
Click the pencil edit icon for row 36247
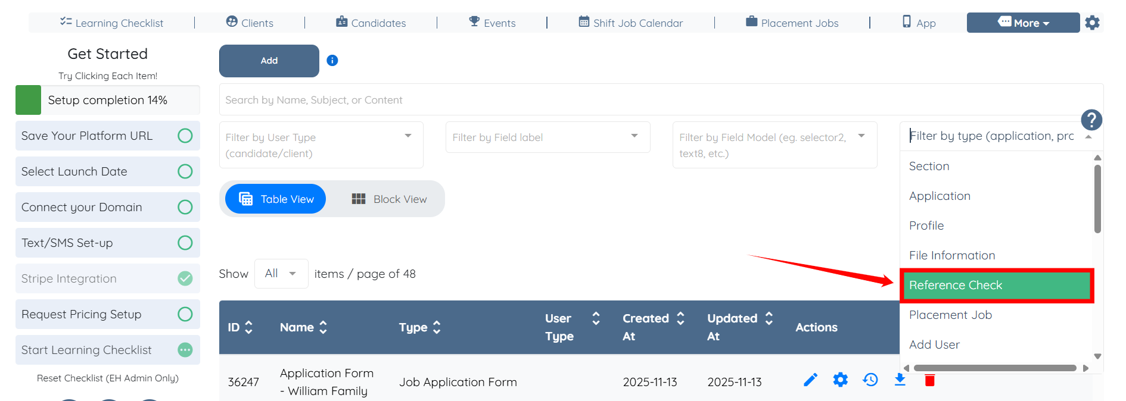[810, 380]
